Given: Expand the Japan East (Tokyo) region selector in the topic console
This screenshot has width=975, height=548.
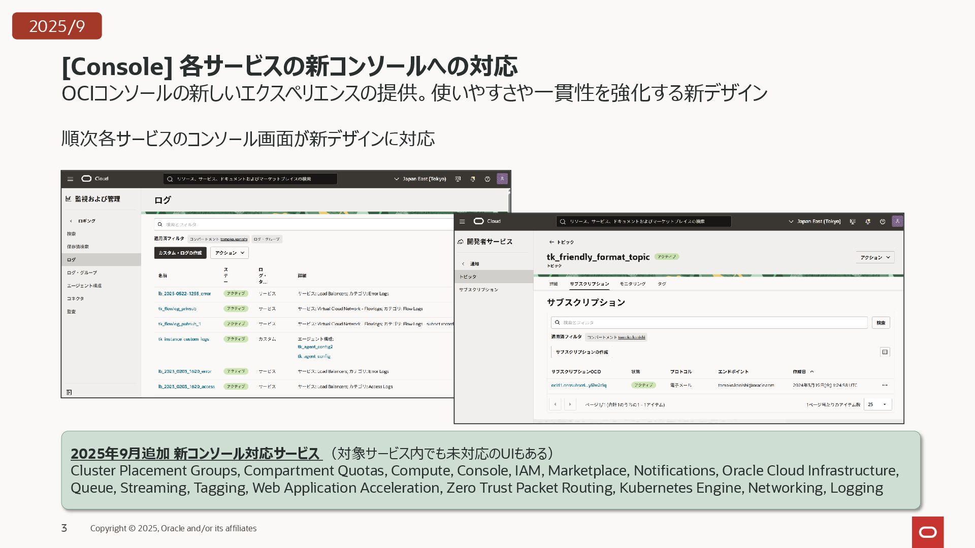Looking at the screenshot, I should pyautogui.click(x=815, y=222).
